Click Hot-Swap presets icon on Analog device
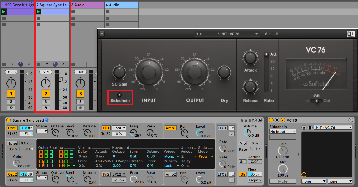 coord(254,120)
